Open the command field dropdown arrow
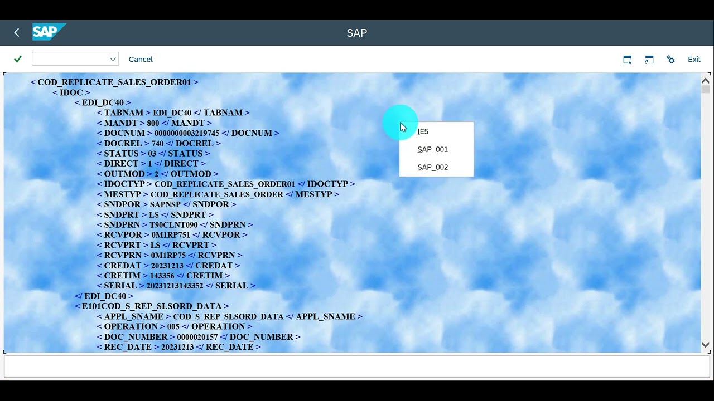The width and height of the screenshot is (714, 401). [113, 59]
